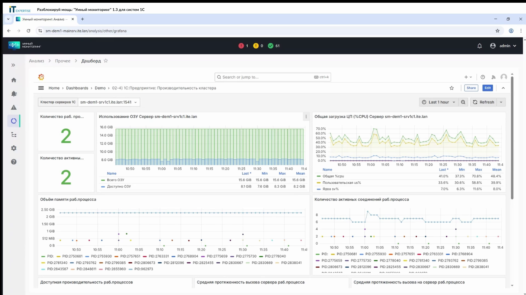Viewport: 526px width, 295px height.
Task: Mark Grafana dashboard as favorite star
Action: pos(452,88)
